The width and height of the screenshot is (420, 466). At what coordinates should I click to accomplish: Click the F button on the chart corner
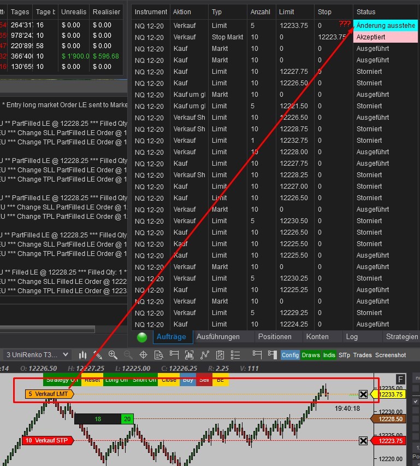(400, 379)
